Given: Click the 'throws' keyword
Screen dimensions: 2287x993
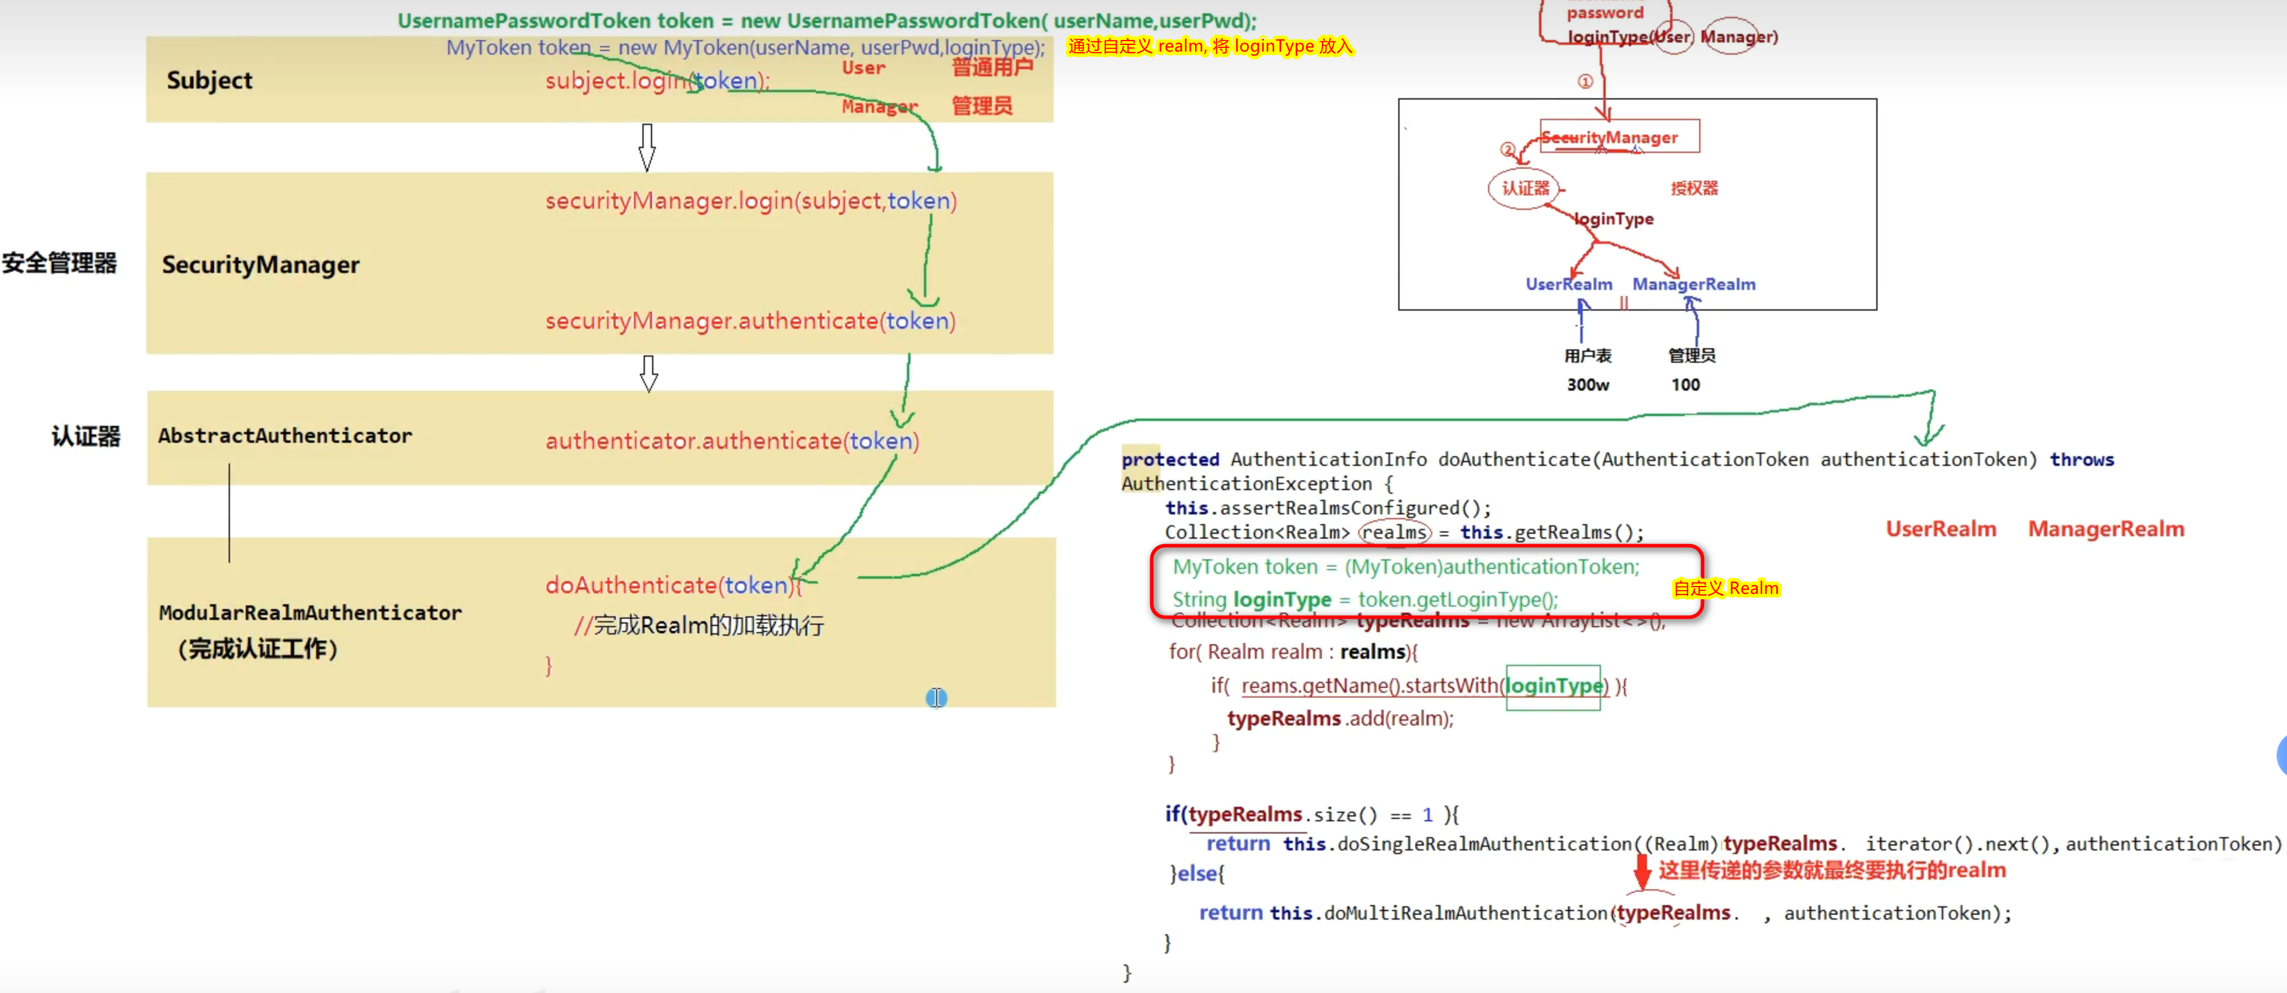Looking at the screenshot, I should tap(2082, 460).
